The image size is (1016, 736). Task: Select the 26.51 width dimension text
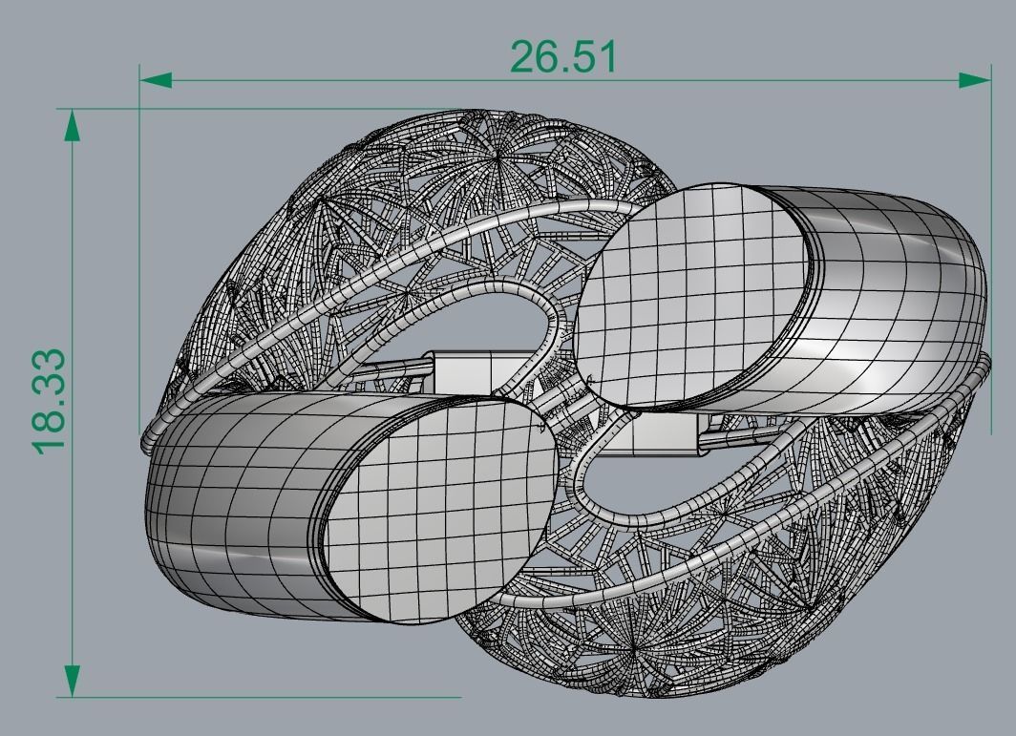click(563, 57)
